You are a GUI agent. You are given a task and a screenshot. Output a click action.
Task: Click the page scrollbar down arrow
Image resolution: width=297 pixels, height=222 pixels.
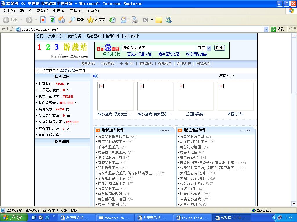(294, 204)
